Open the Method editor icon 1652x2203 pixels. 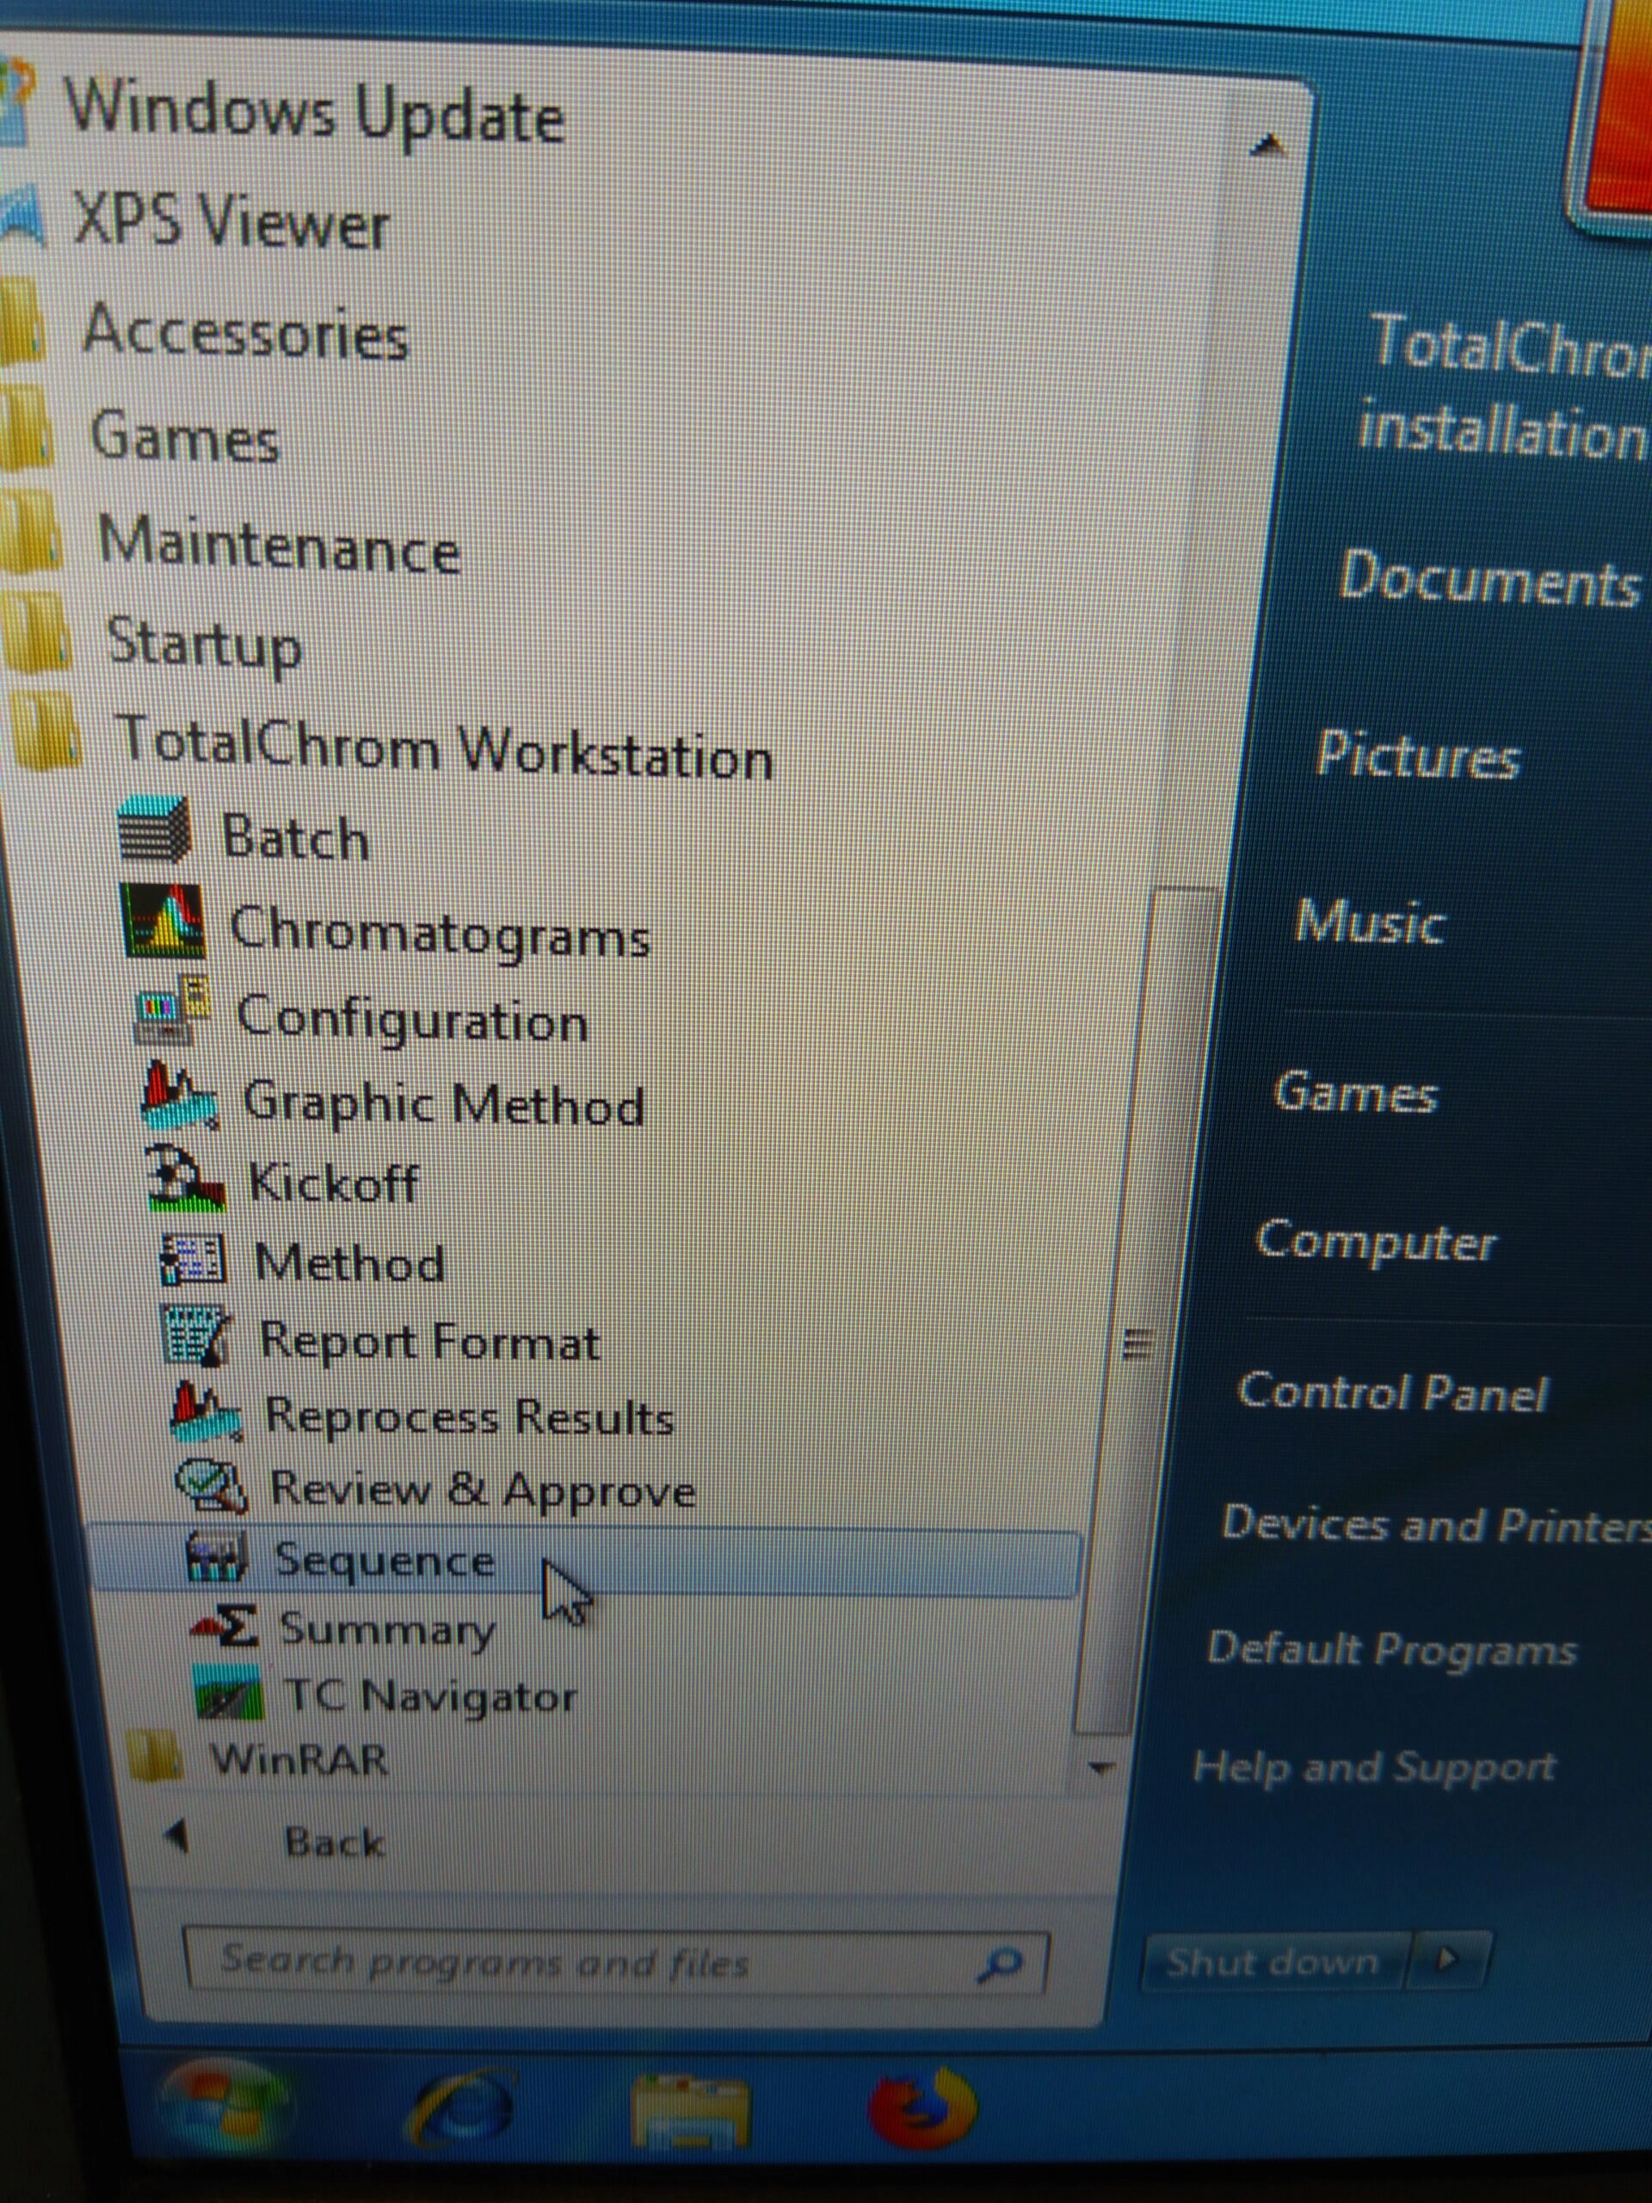click(348, 1262)
